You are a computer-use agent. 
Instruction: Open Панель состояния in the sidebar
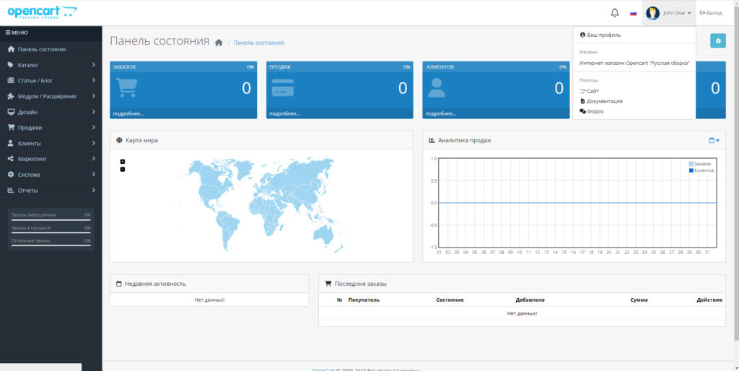(x=51, y=49)
